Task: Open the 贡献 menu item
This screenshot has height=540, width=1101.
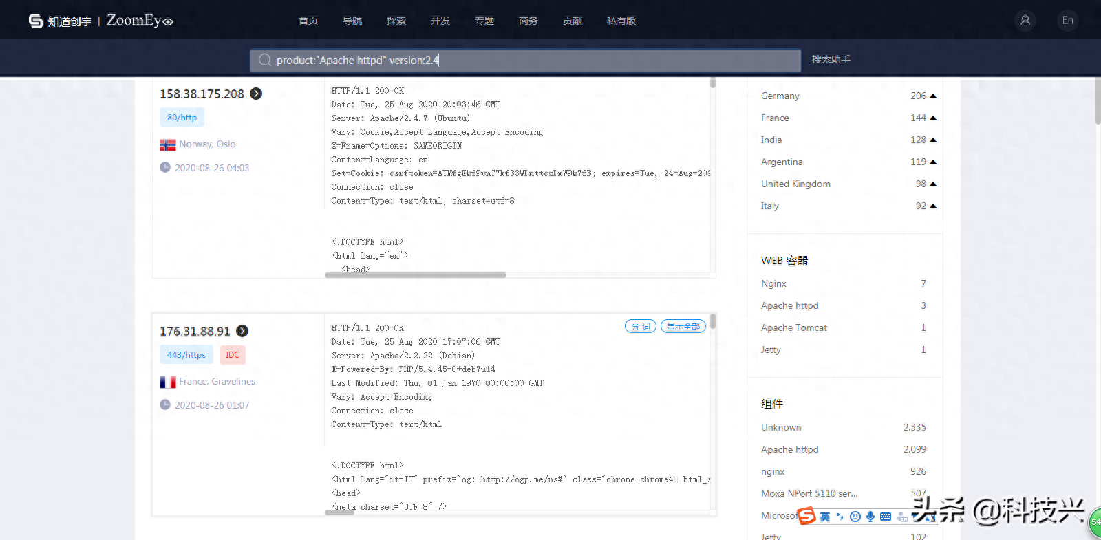Action: click(x=573, y=21)
